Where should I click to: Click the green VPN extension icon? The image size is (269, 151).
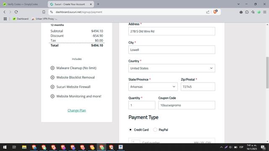click(259, 12)
